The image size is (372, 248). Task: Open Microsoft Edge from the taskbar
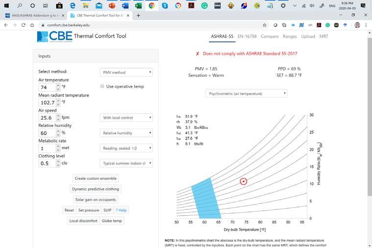(72, 5)
